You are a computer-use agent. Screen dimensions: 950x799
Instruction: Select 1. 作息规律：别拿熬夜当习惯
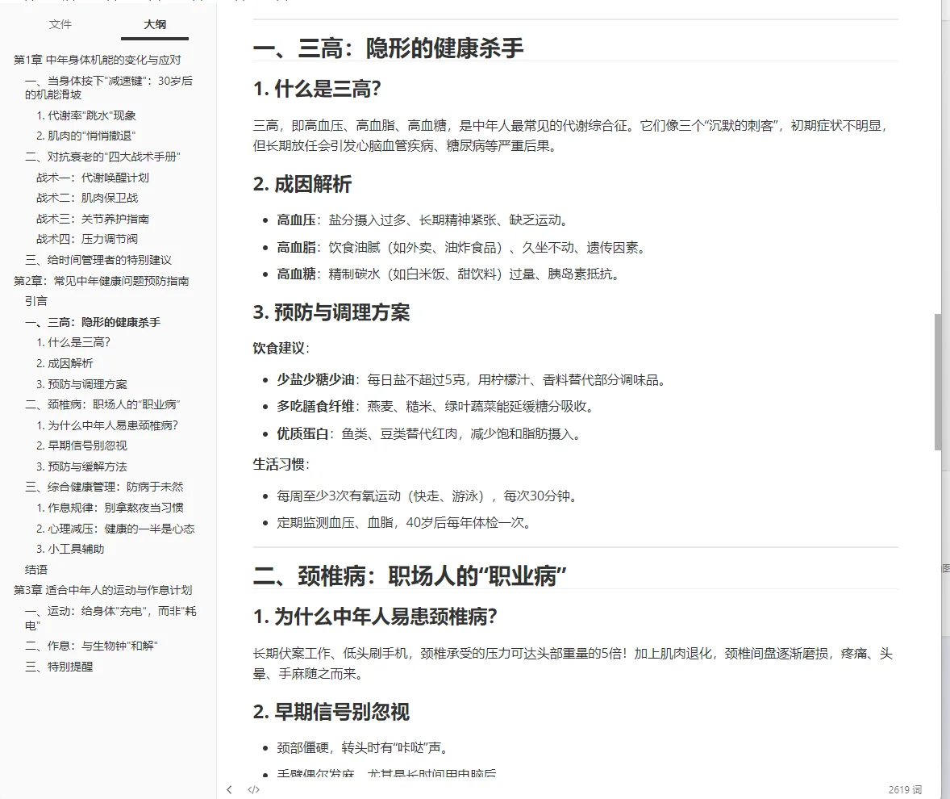click(x=110, y=508)
